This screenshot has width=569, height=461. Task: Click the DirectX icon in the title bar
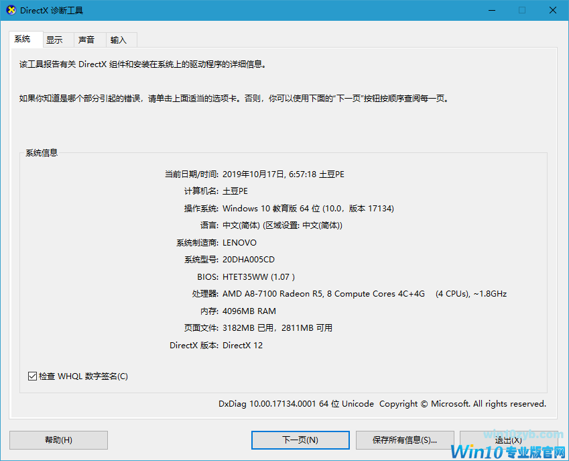[x=11, y=10]
